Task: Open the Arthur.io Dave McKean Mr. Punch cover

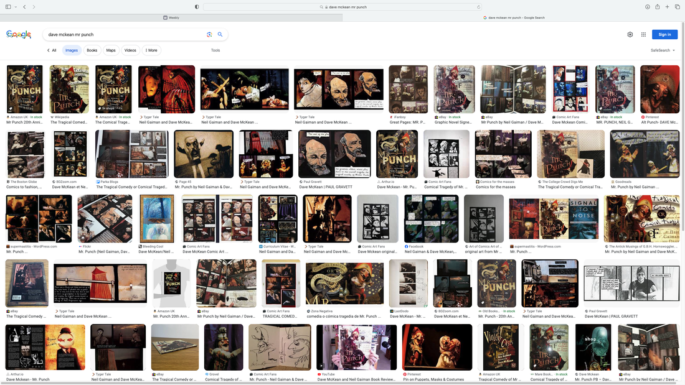Action: coord(397,154)
